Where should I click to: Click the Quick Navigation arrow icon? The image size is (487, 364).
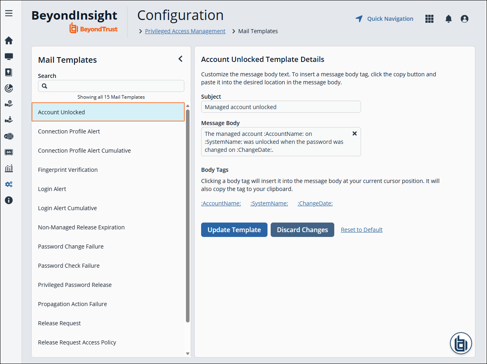coord(359,19)
